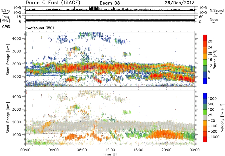The width and height of the screenshot is (225, 156).
Task: Pick the green 25–100 velocity swatch
Action: (x=205, y=112)
